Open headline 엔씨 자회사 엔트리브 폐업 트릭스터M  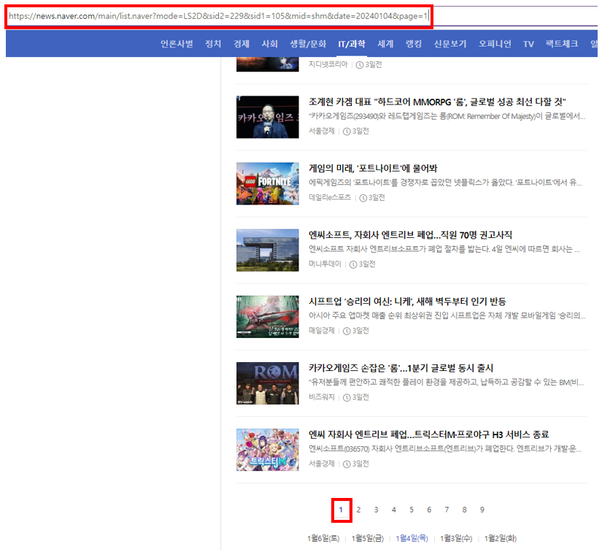(429, 434)
